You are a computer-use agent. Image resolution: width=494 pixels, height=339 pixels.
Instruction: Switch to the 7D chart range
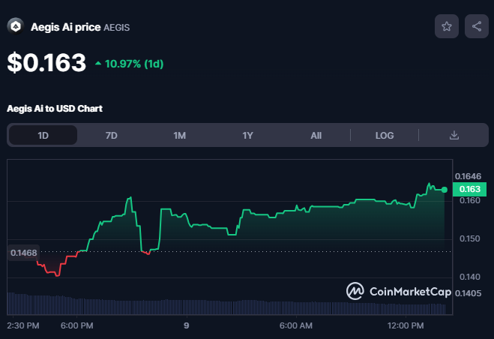(111, 135)
